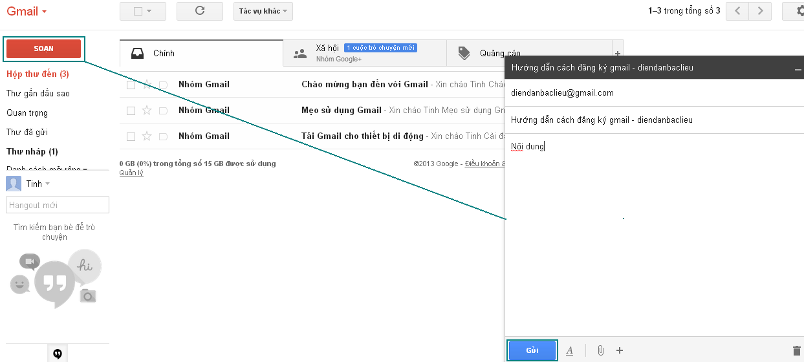Tick the select-all checkbox in toolbar

[137, 11]
